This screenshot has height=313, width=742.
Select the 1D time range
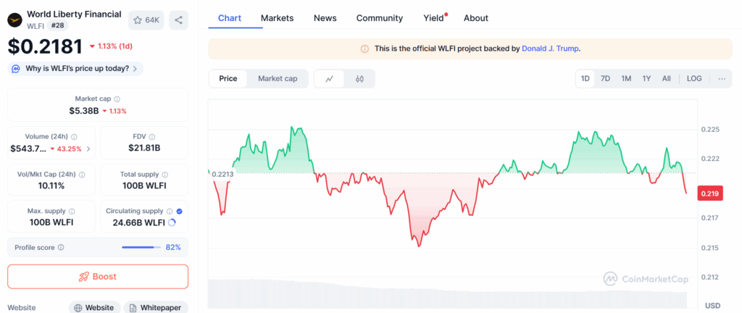(585, 79)
